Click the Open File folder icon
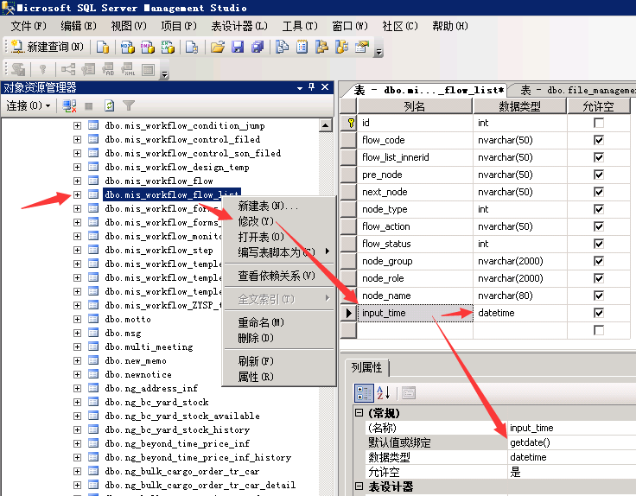 pyautogui.click(x=218, y=47)
